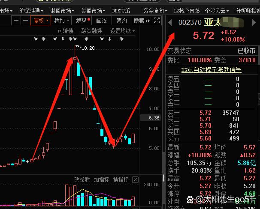This screenshot has width=260, height=209.
Task: Open 设置均线 dropdown
Action: pos(122,31)
